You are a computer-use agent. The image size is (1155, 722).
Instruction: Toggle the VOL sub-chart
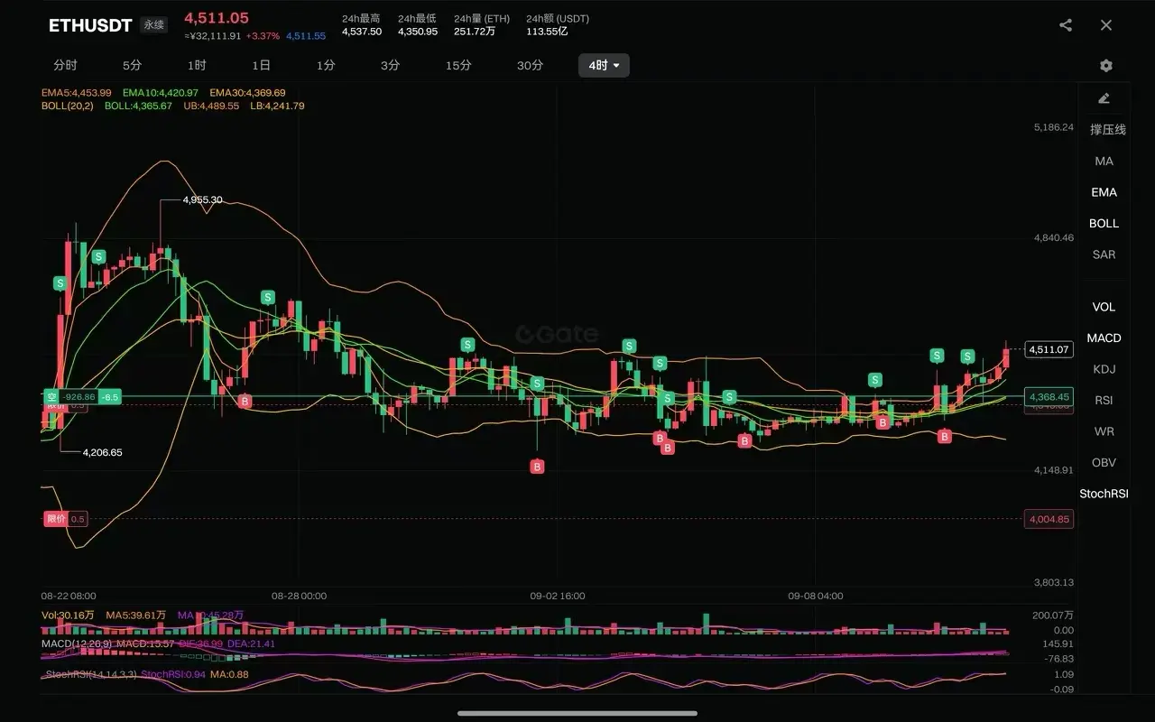pos(1104,307)
